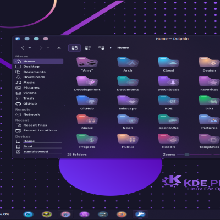Select the GitHub folder in file view
220x220 pixels.
point(87,101)
